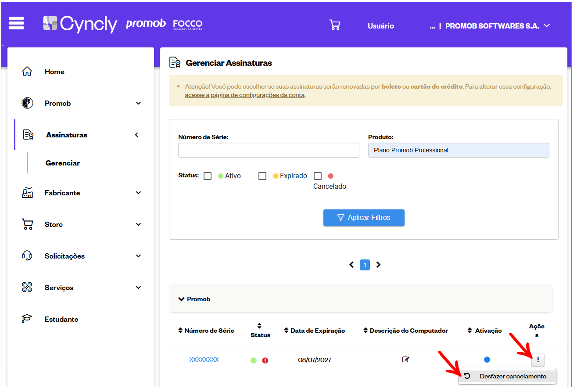The image size is (577, 392).
Task: Choose Desfazer cancelamento from the menu
Action: (x=507, y=376)
